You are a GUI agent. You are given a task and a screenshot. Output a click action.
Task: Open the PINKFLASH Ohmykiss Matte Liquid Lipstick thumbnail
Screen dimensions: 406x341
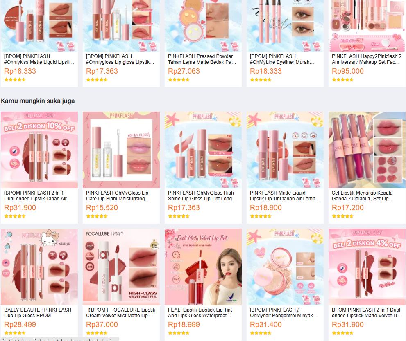tap(39, 26)
